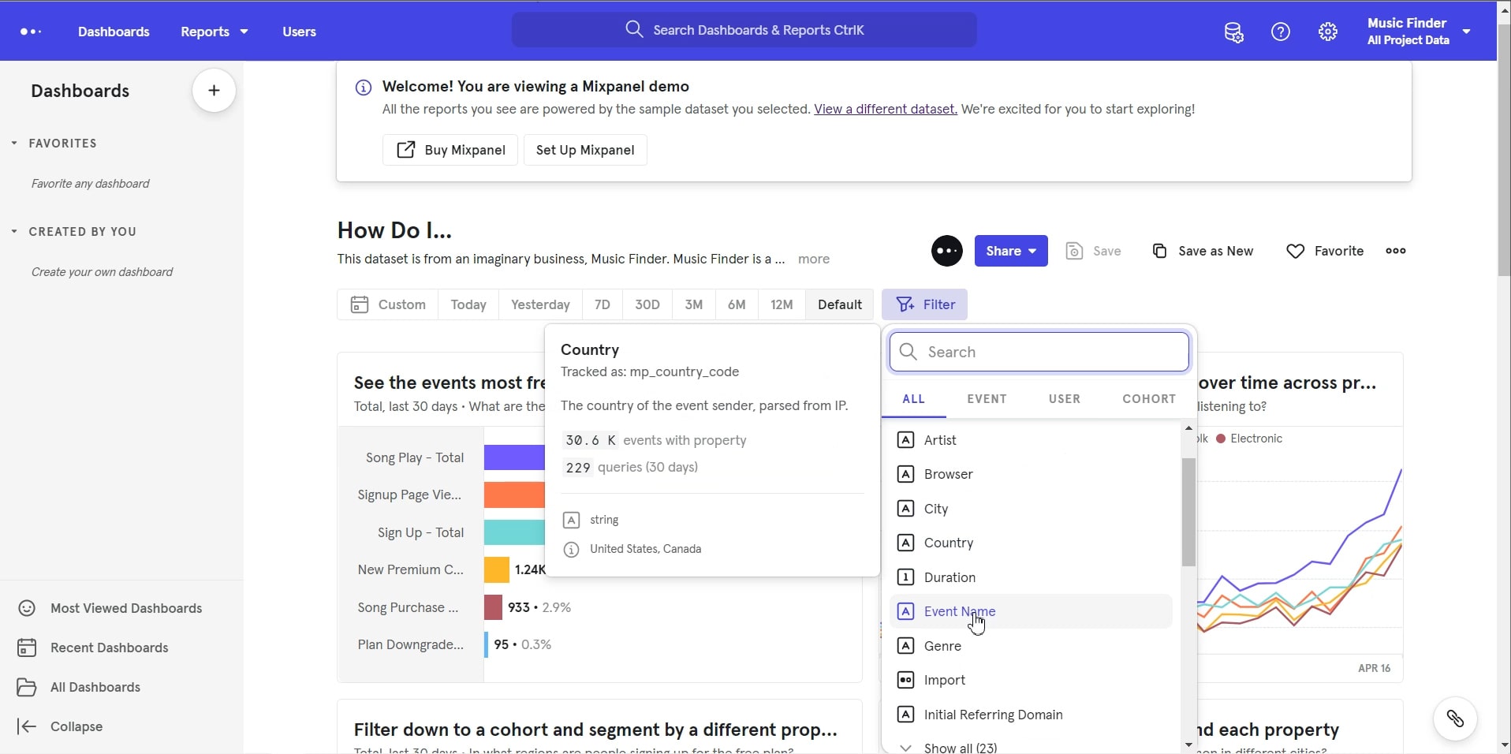Switch to the COHORT tab

pyautogui.click(x=1148, y=398)
